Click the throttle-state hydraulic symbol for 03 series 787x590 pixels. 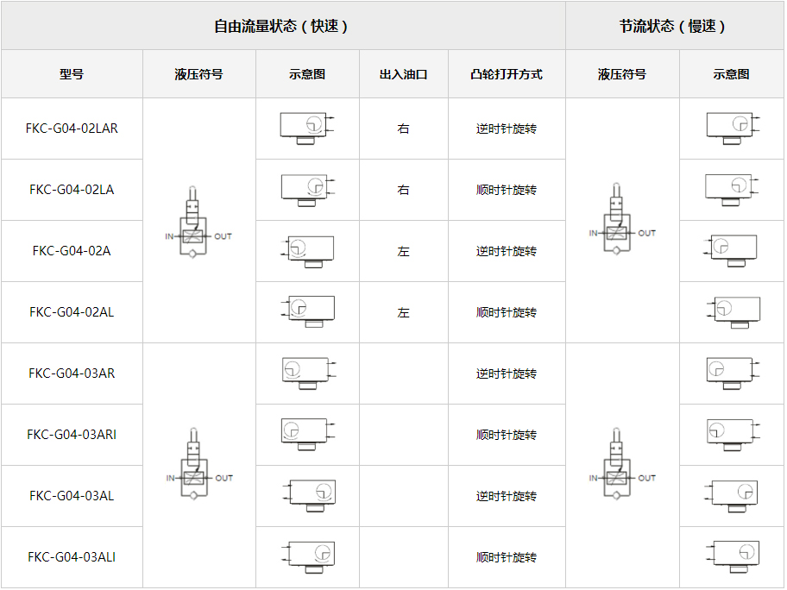click(x=621, y=465)
